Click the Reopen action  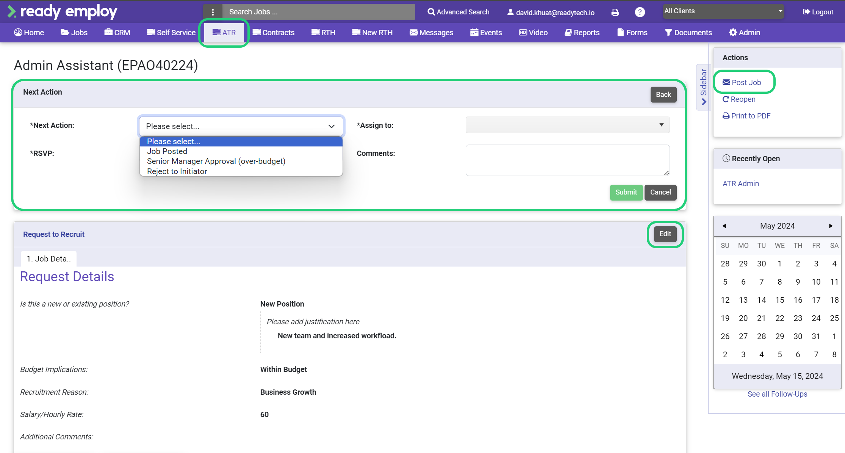tap(739, 99)
